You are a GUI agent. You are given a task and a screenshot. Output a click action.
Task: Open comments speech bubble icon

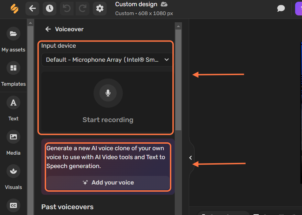coord(281,9)
